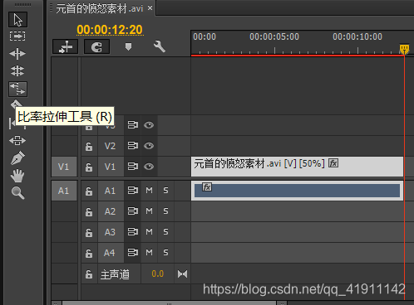Click the ruler at 00:00:05:00
The width and height of the screenshot is (414, 305).
coord(274,36)
